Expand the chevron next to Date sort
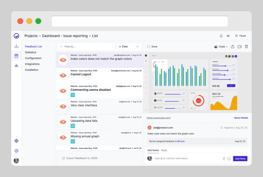This screenshot has width=263, height=177. [x=137, y=47]
